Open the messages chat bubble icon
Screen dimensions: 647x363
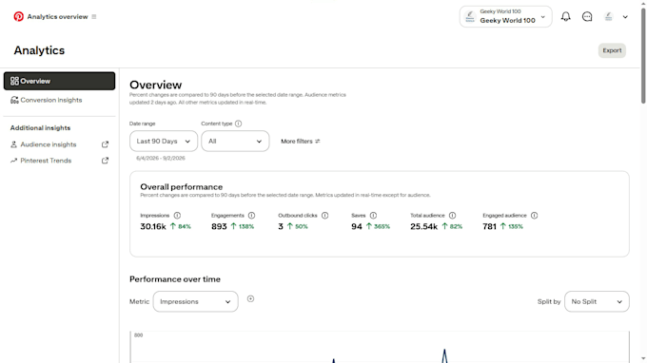click(587, 16)
